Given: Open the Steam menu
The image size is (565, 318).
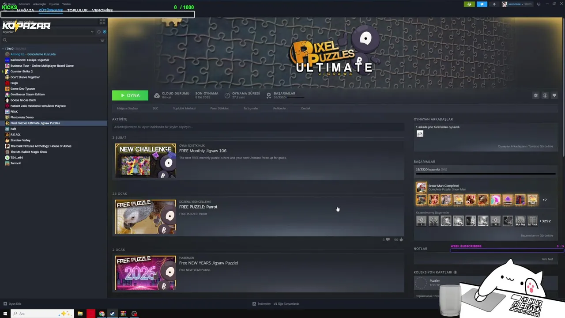Looking at the screenshot, I should click(x=11, y=4).
